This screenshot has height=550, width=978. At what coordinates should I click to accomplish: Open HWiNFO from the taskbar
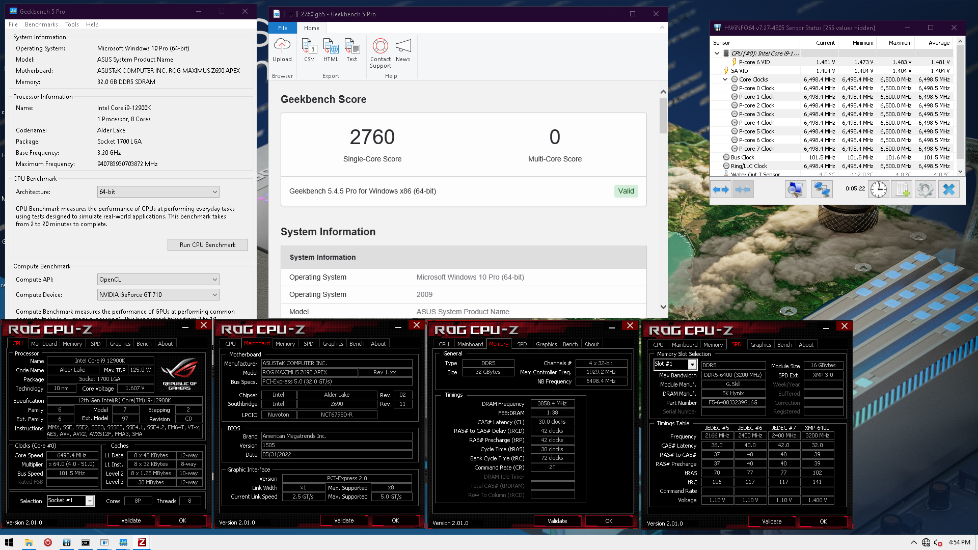click(x=67, y=542)
